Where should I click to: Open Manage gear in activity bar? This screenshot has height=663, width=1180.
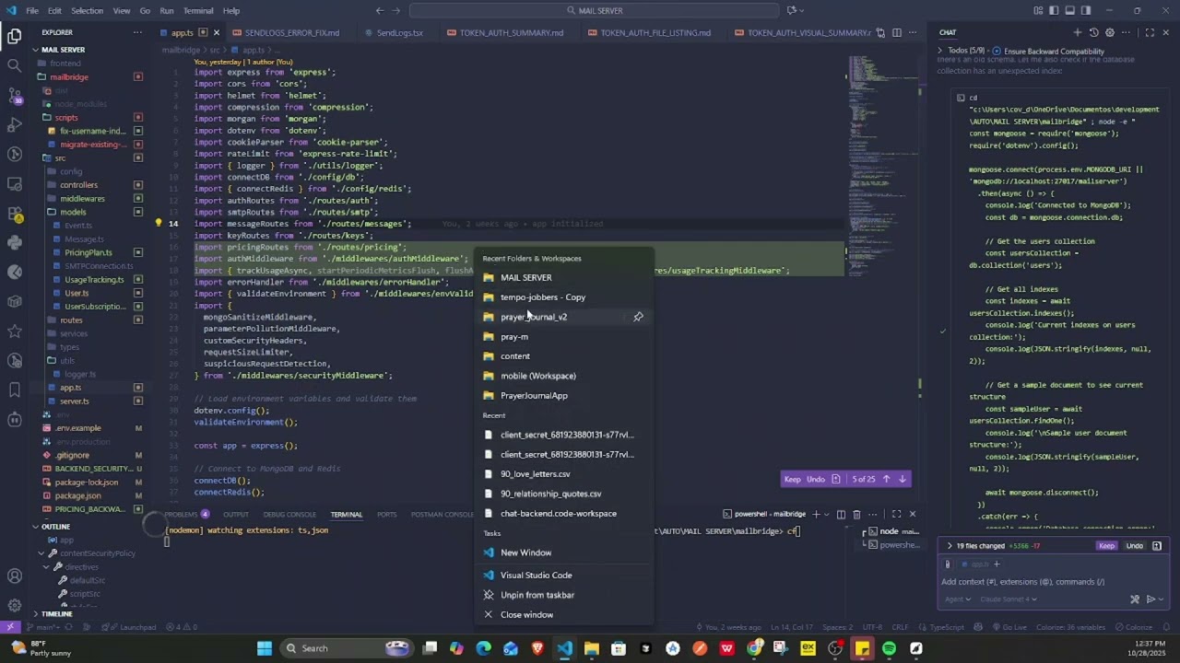[x=14, y=605]
